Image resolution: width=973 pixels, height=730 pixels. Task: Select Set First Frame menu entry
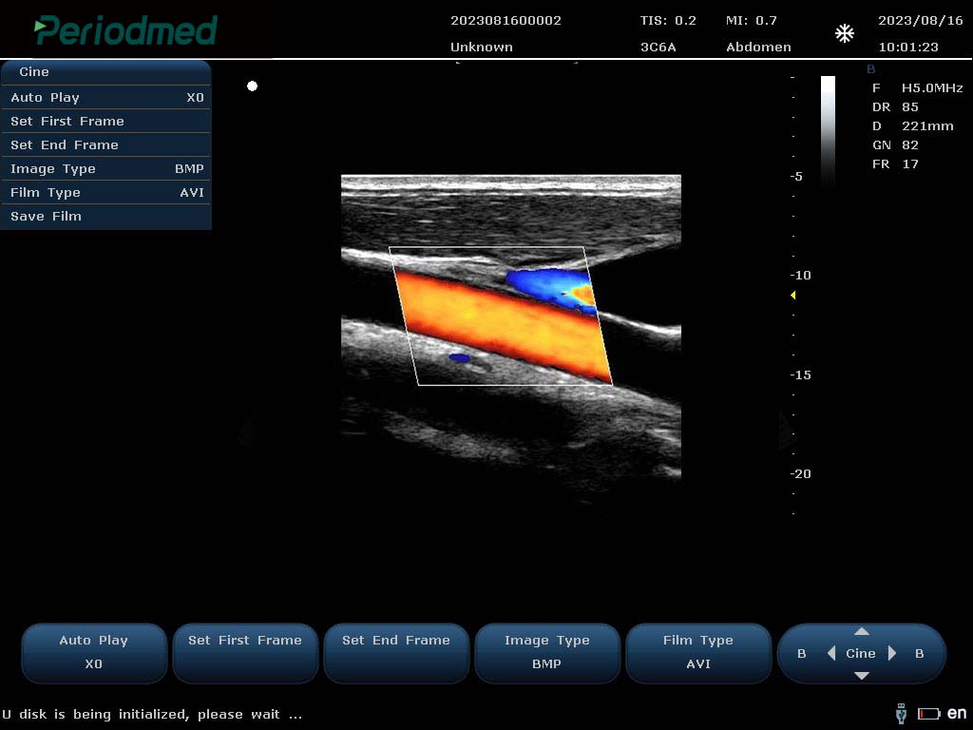click(x=105, y=121)
